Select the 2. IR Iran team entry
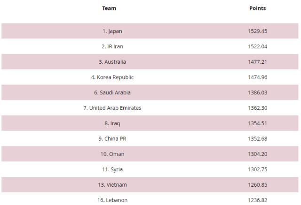Screen dimensions: 301x205 (x=112, y=46)
